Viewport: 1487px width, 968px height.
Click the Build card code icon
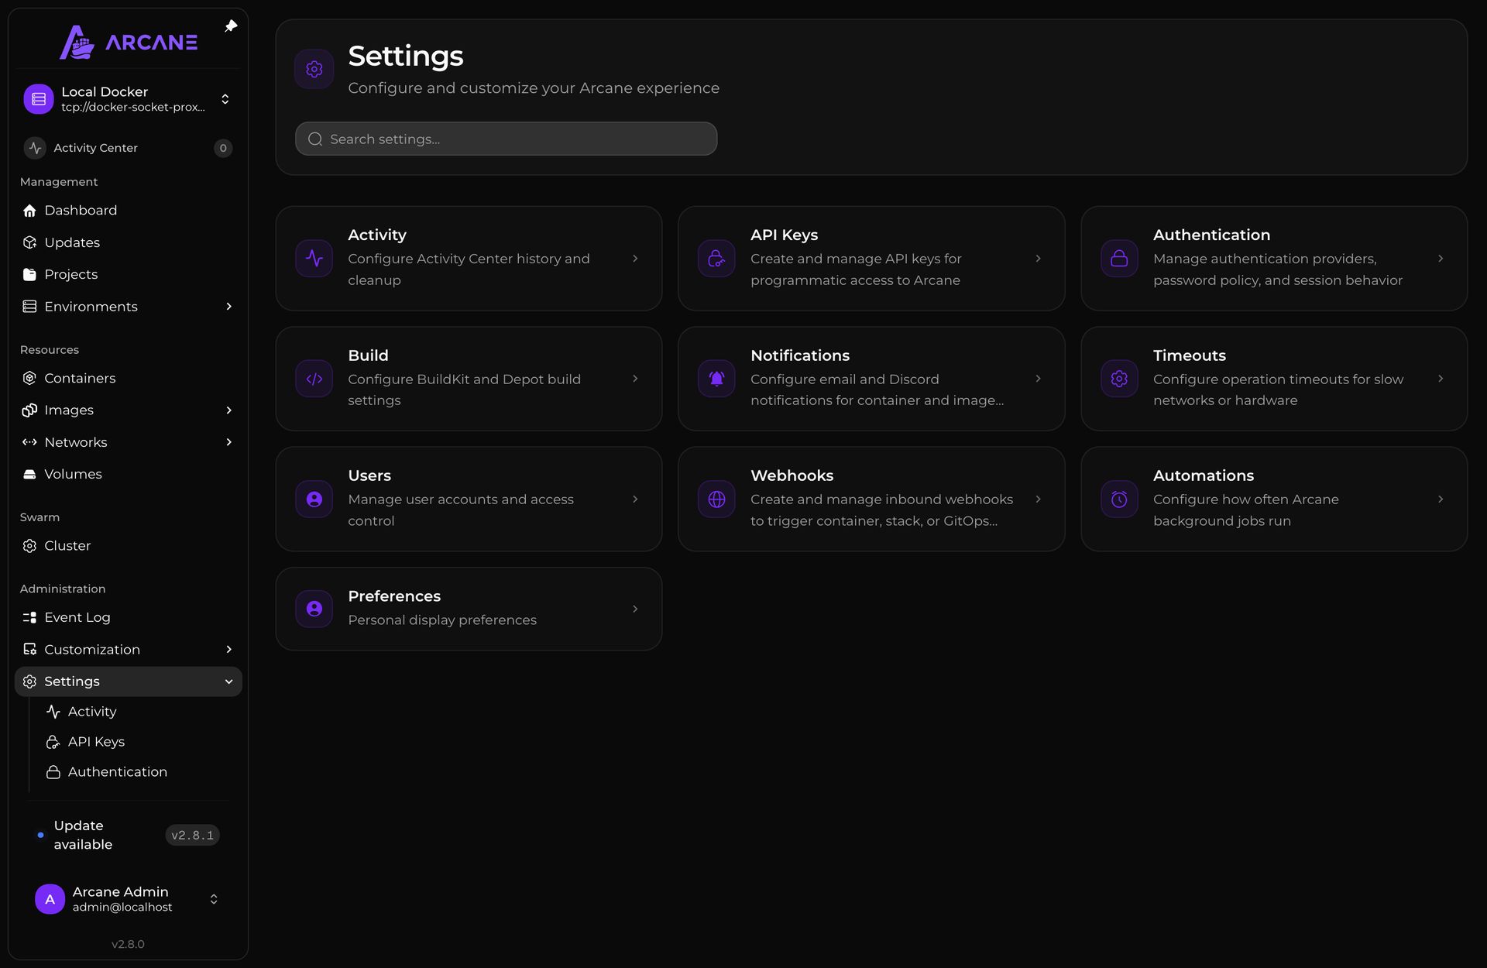click(314, 379)
